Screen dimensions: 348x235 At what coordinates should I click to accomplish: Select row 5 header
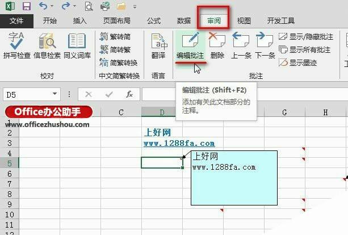9,163
